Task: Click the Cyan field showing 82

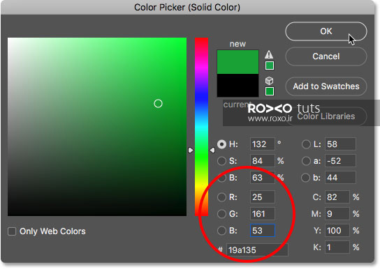Action: pos(337,197)
